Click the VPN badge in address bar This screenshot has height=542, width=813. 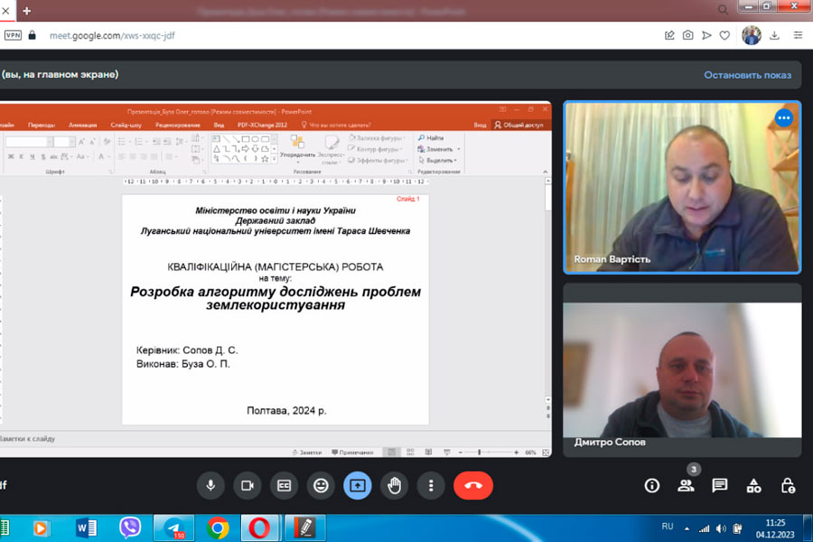tap(13, 35)
